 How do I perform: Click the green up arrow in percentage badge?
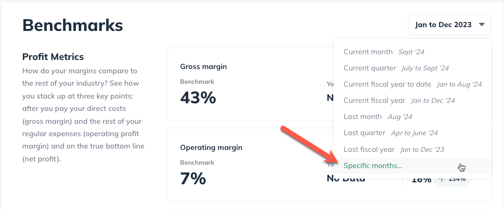tap(442, 179)
